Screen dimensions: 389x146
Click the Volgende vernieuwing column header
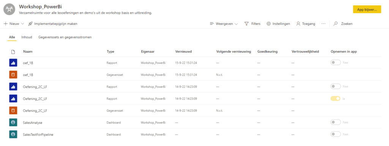coord(234,52)
